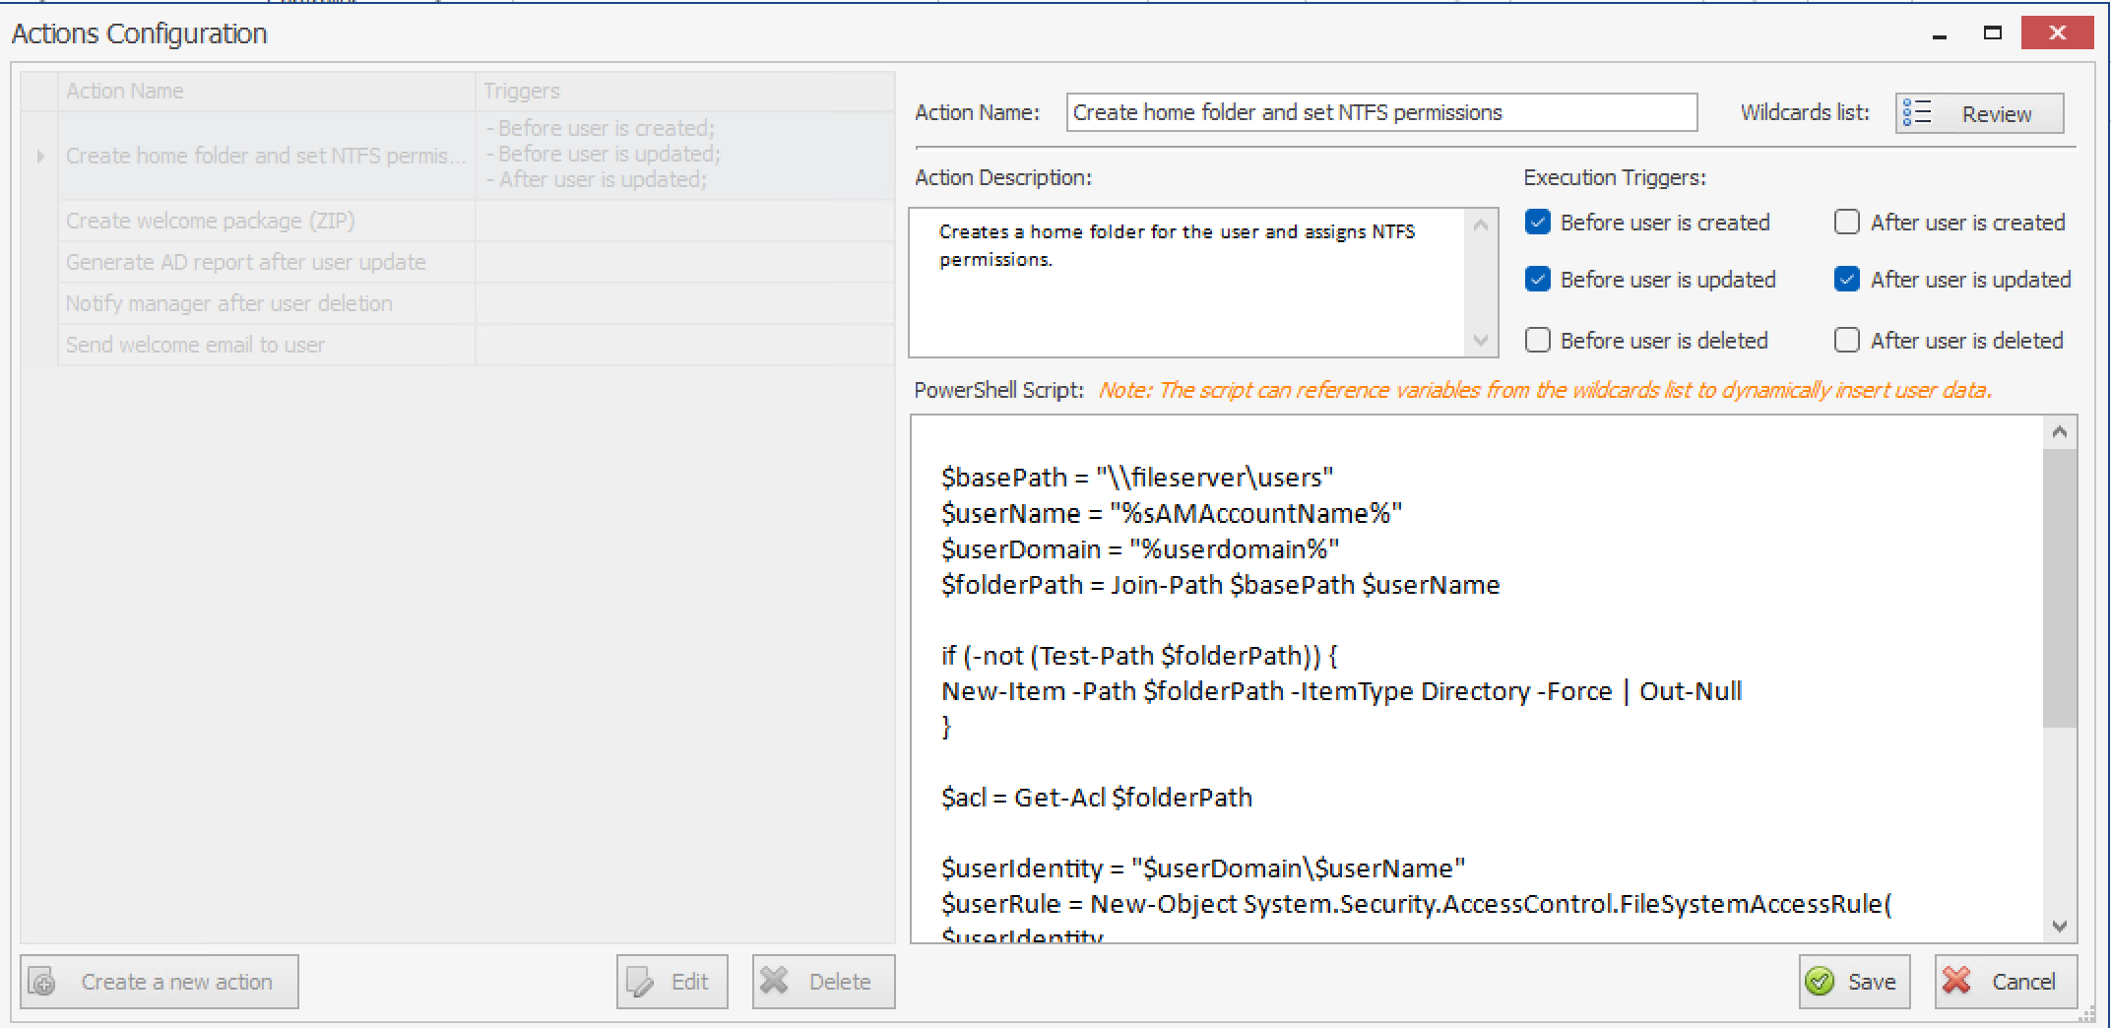This screenshot has width=2111, height=1028.
Task: Click the $userRule = New-Object script line
Action: 1417,904
